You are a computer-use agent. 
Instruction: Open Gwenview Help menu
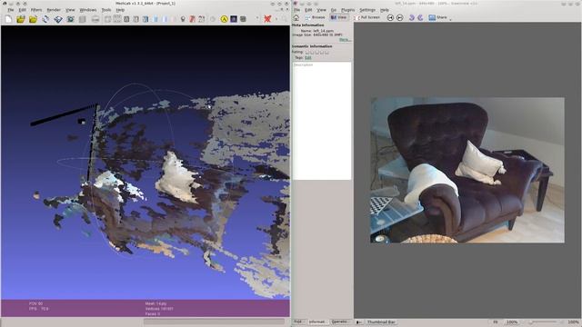[x=385, y=10]
